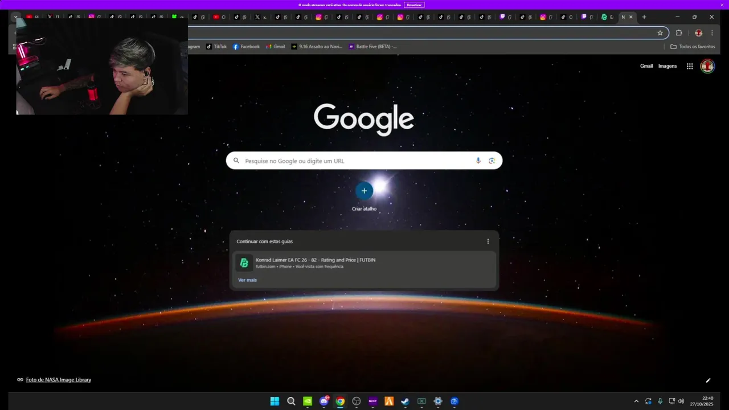Viewport: 729px width, 410px height.
Task: Open a new tab with the plus button
Action: (644, 17)
